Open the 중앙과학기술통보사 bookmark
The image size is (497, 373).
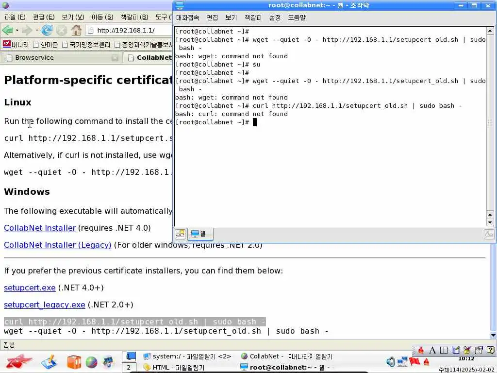tap(143, 44)
